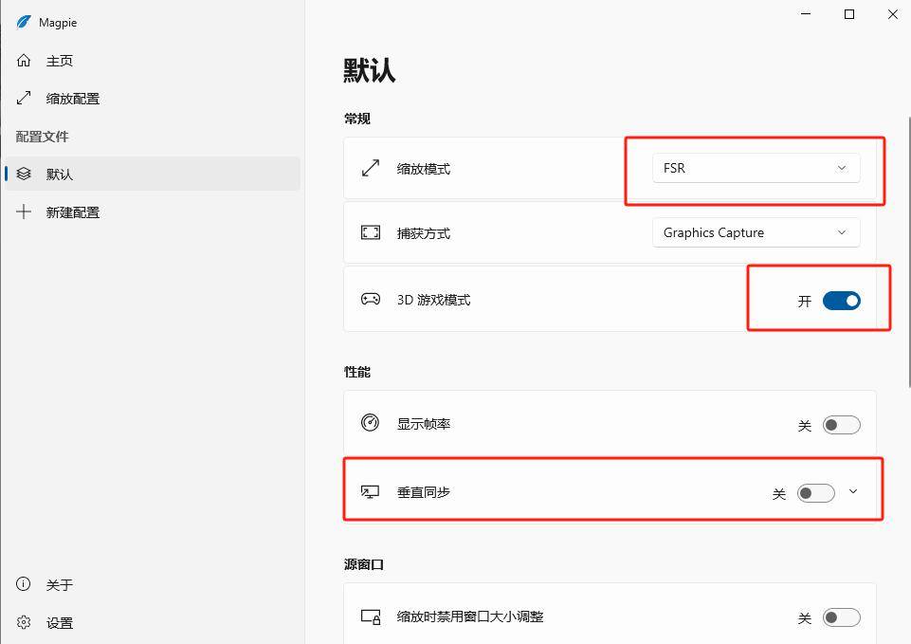Image resolution: width=911 pixels, height=644 pixels.
Task: Click the gear icon for 设置
Action: click(x=24, y=623)
